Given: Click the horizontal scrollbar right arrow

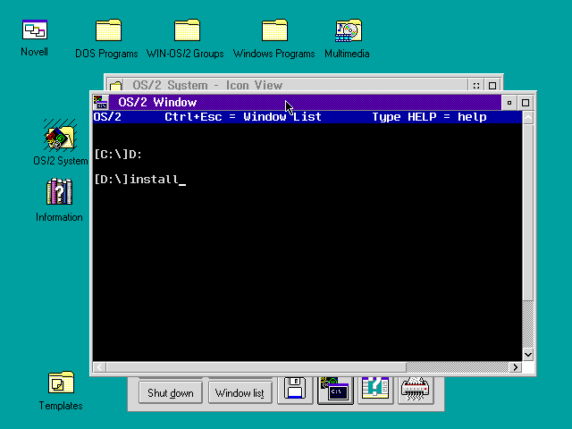Looking at the screenshot, I should coord(515,367).
